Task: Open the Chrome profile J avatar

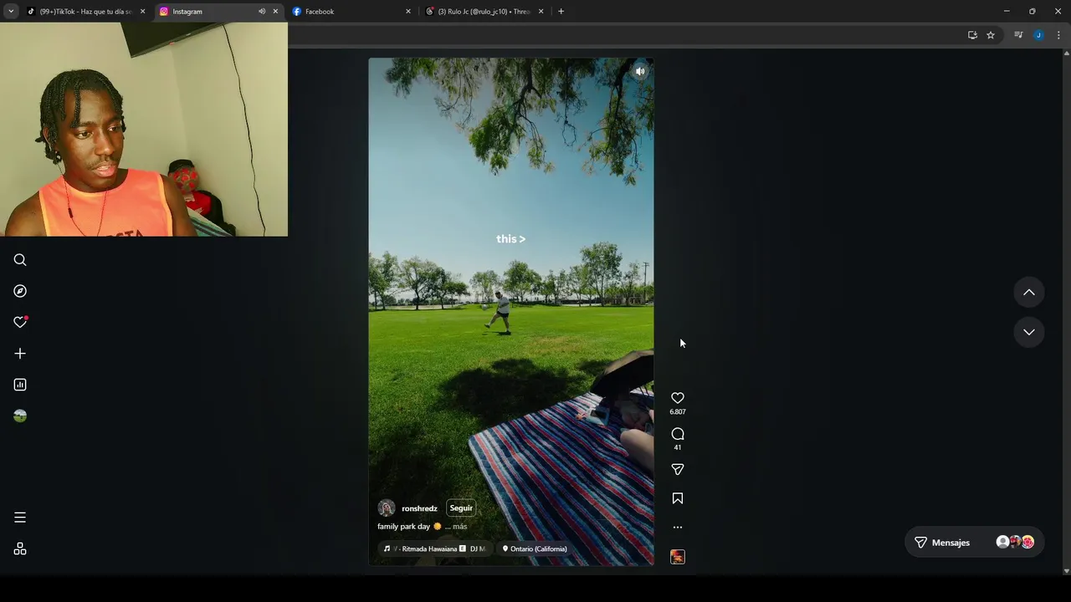Action: (x=1038, y=35)
